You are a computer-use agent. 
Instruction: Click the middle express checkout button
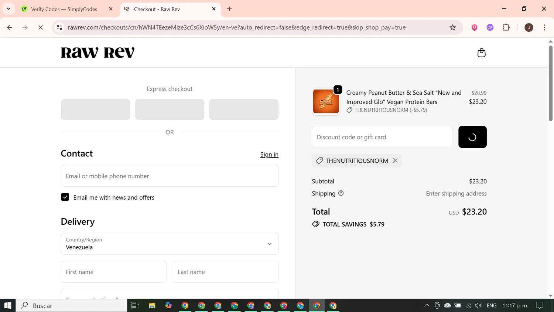(x=170, y=109)
